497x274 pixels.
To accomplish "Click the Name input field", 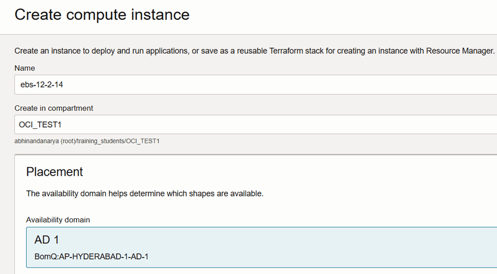I will pyautogui.click(x=256, y=85).
